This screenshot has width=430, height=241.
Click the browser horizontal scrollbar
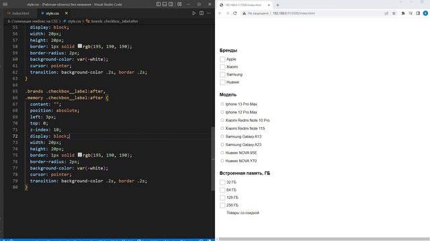coord(324,239)
